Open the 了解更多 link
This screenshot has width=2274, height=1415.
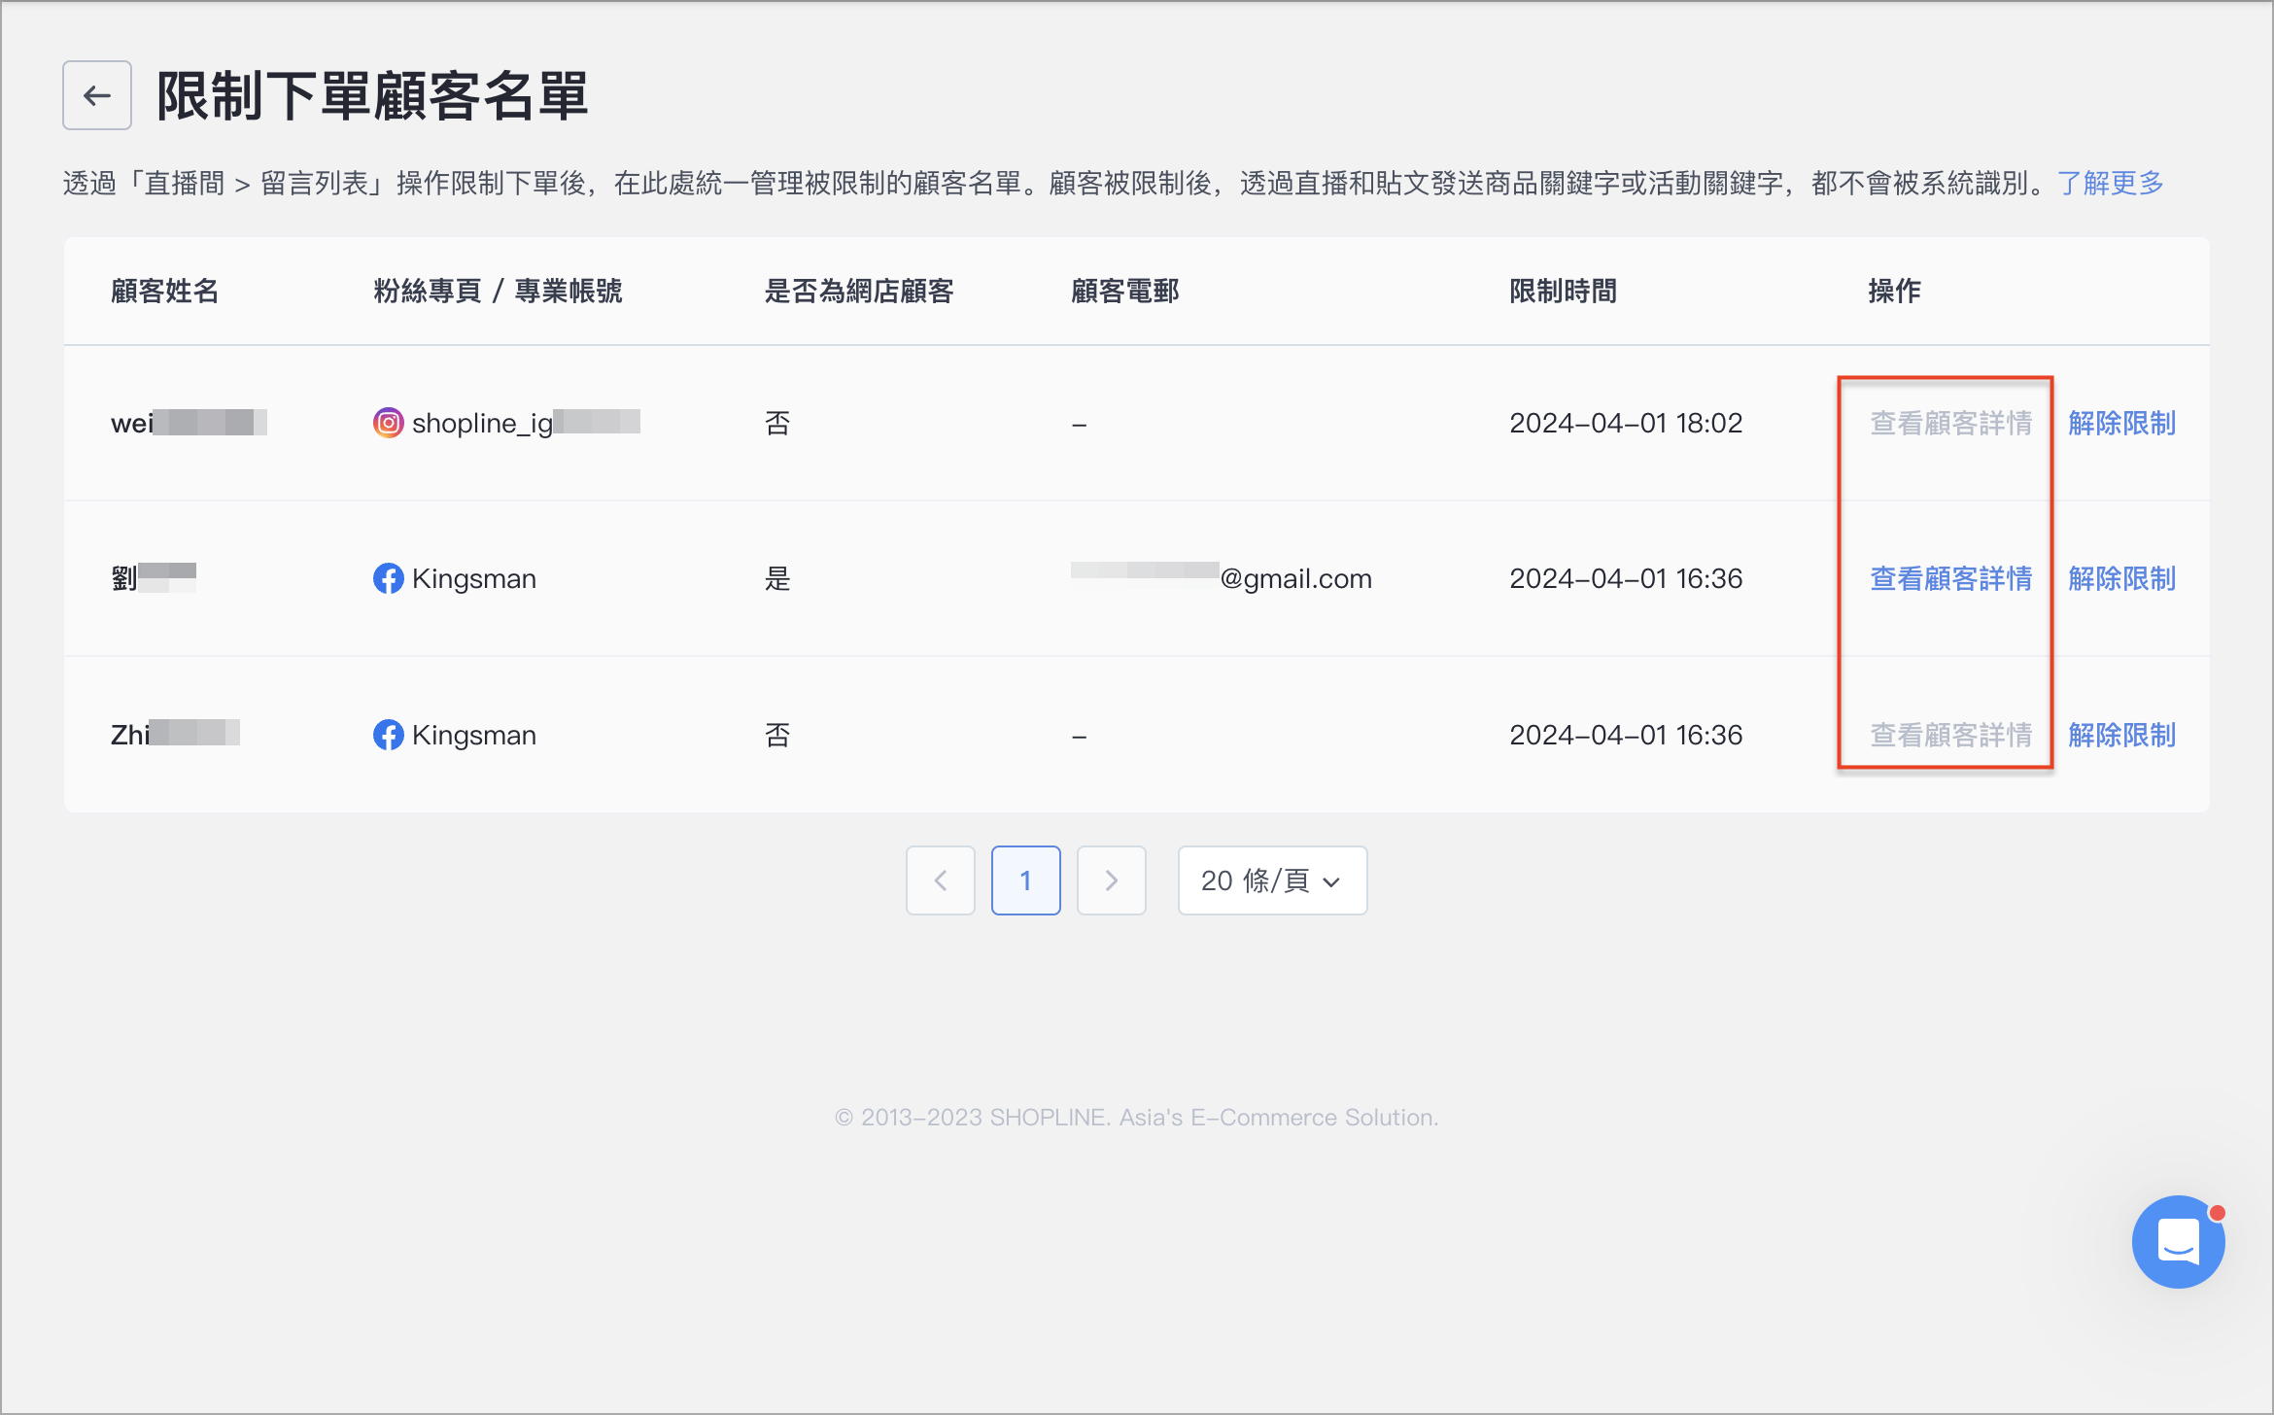tap(2111, 183)
